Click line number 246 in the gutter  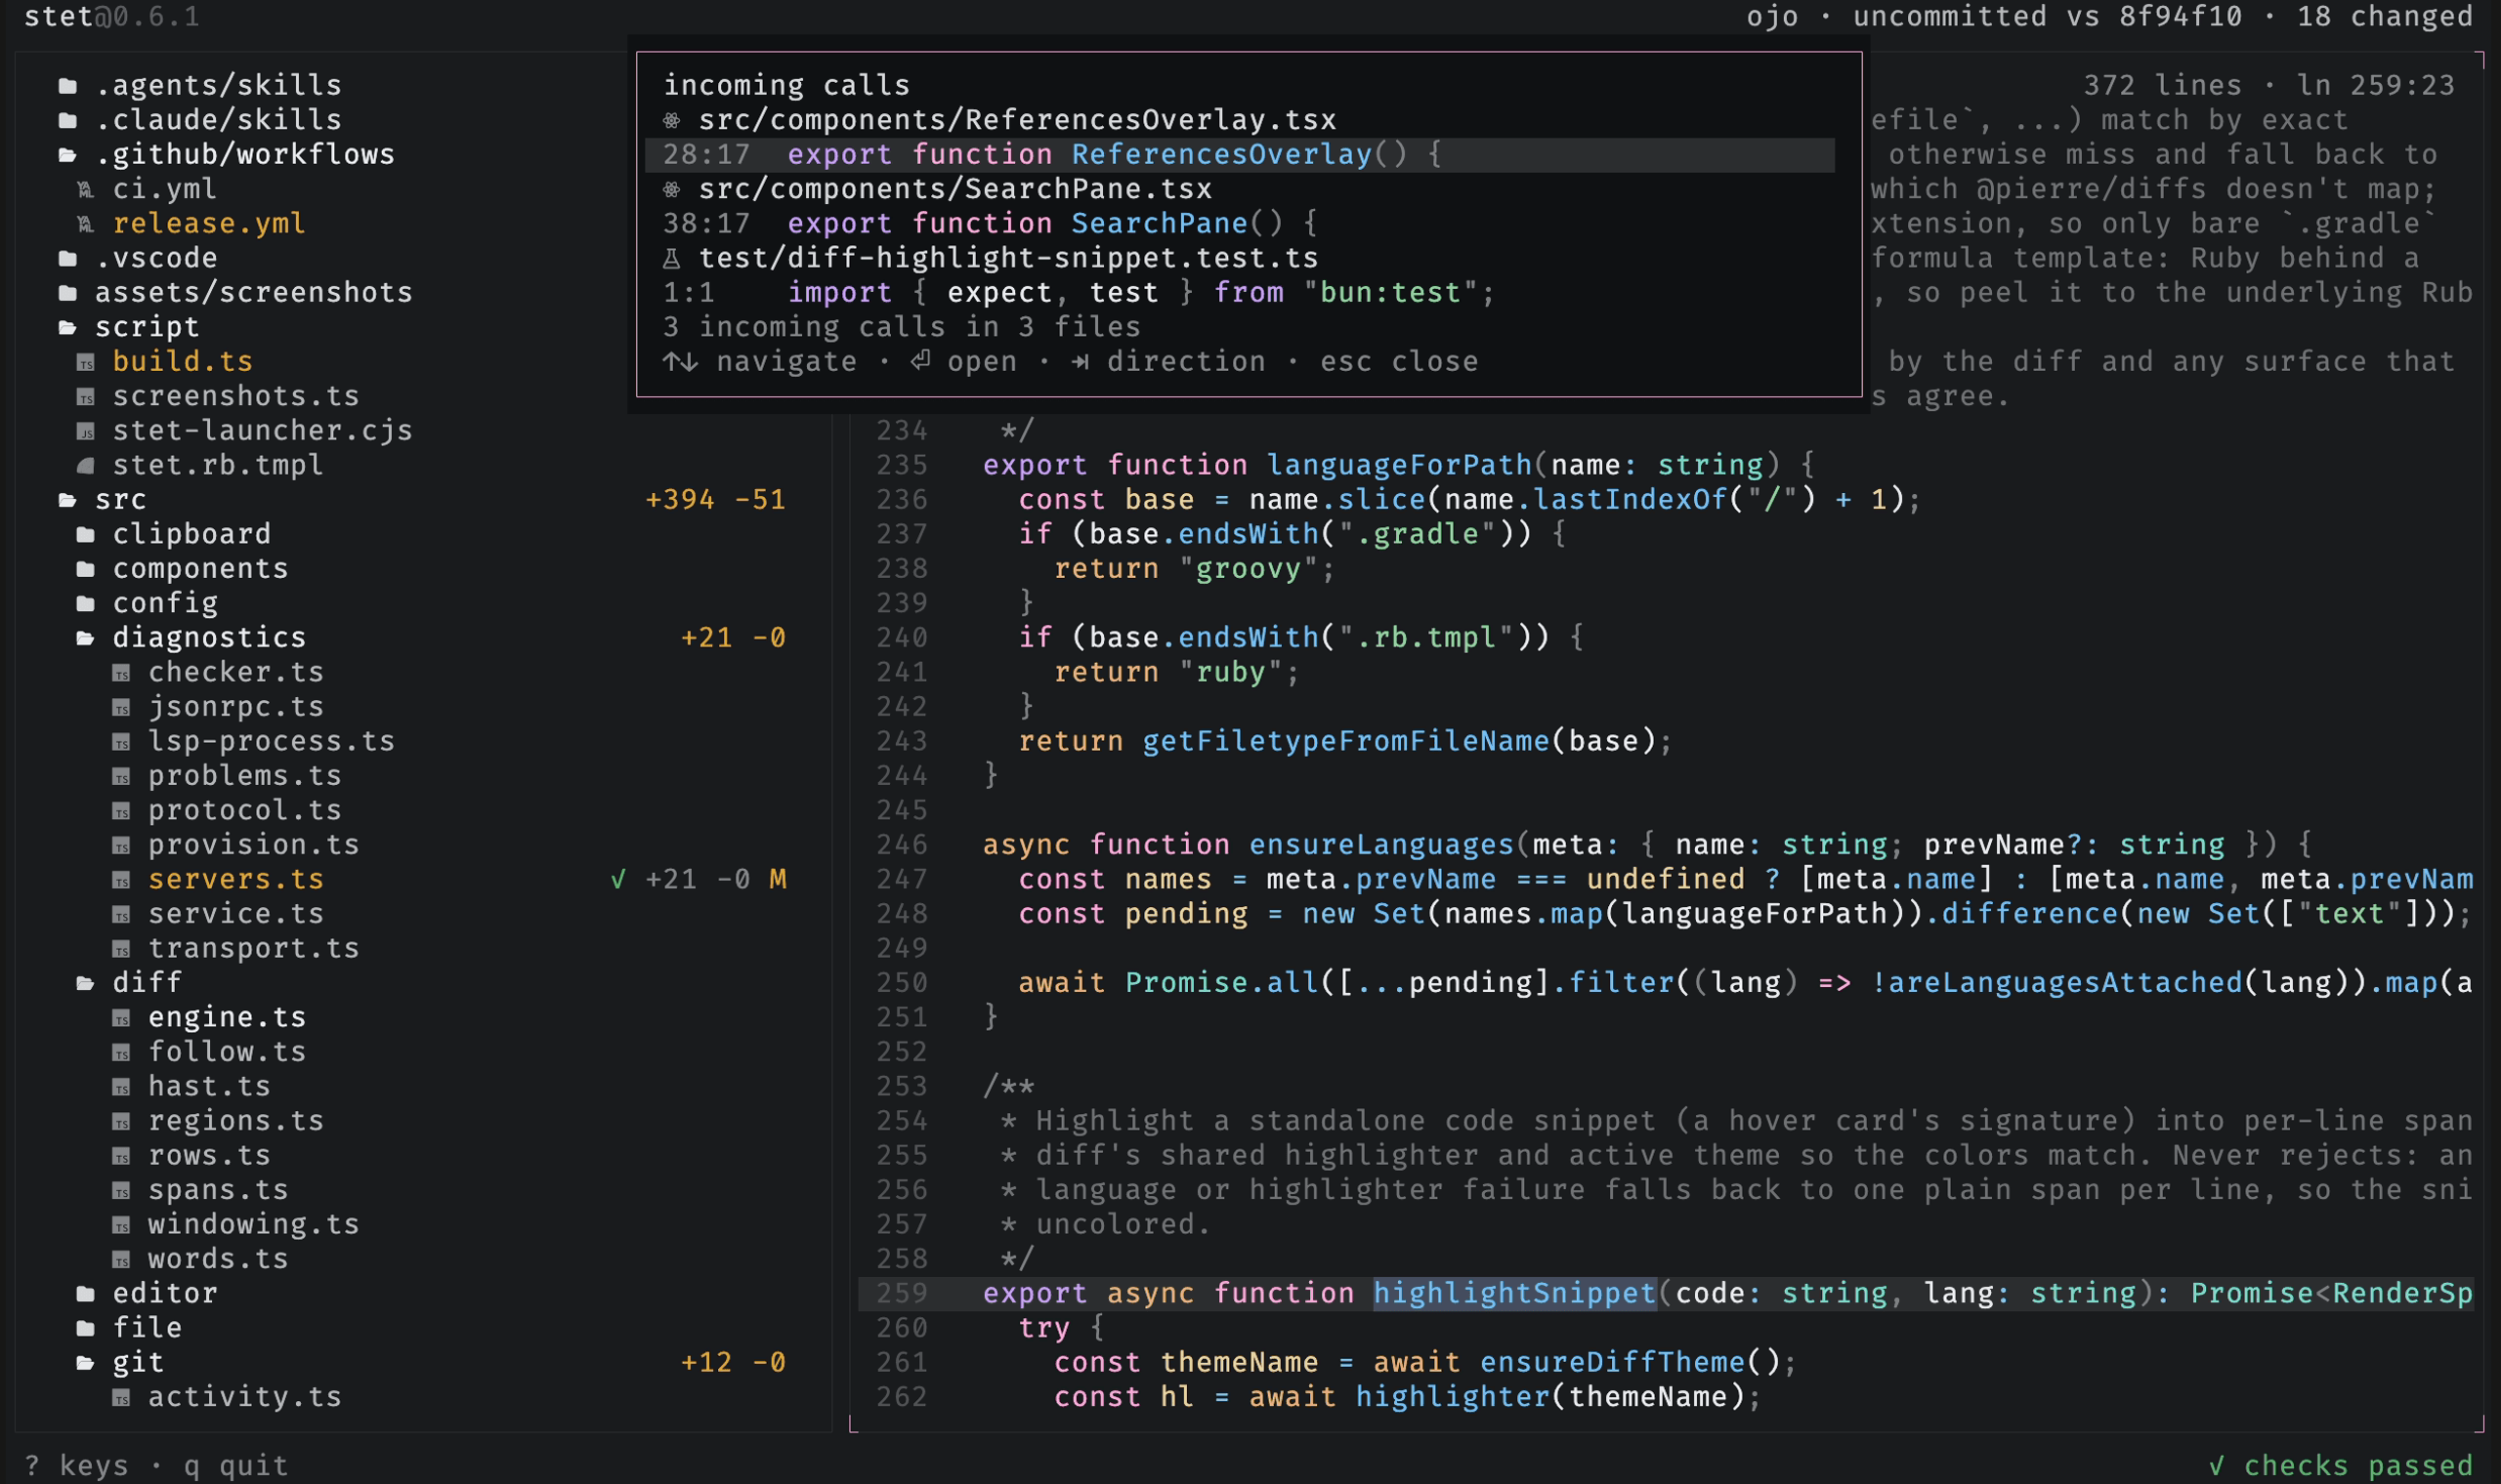click(x=902, y=845)
